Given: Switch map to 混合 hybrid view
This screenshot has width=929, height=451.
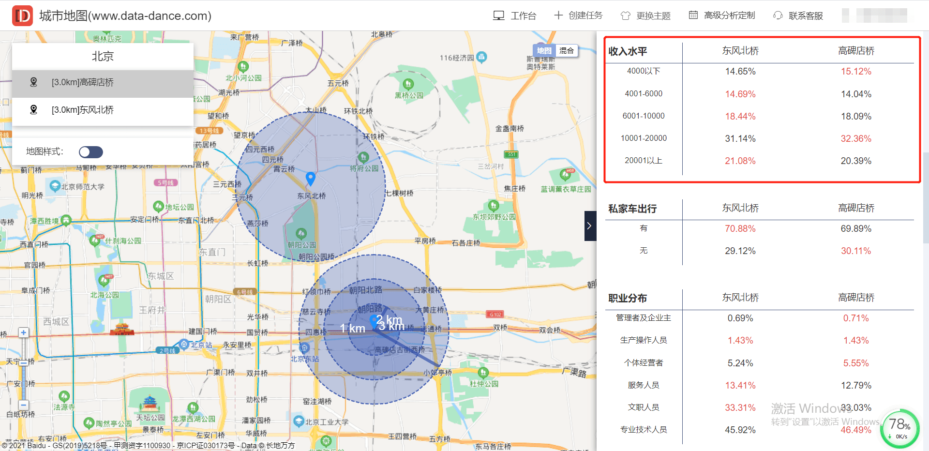Looking at the screenshot, I should 567,50.
